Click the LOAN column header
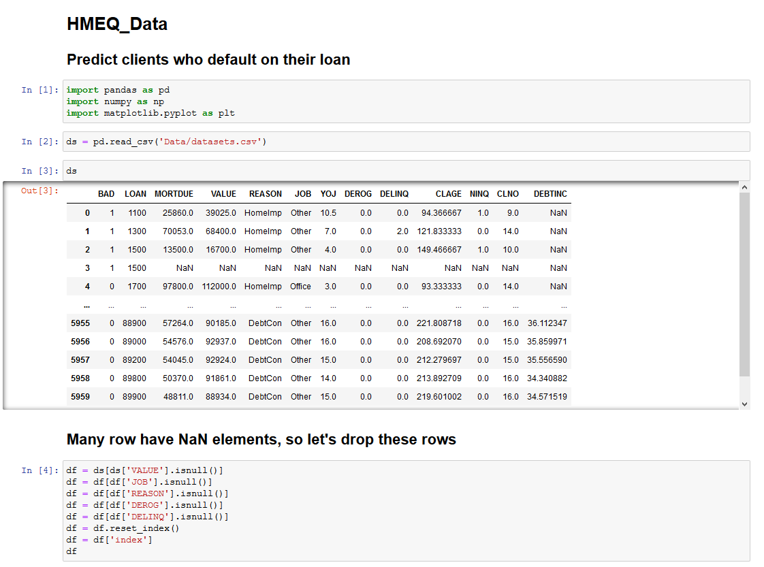 [x=135, y=194]
